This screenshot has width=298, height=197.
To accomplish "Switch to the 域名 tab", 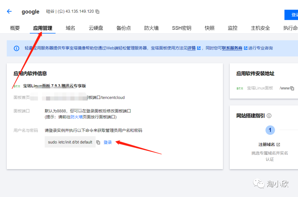I will [70, 28].
